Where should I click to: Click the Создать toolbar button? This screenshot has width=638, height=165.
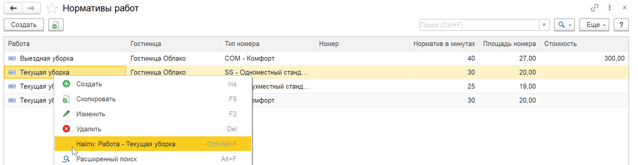24,25
